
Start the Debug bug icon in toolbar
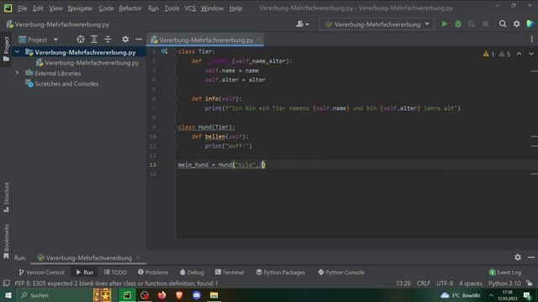point(458,24)
